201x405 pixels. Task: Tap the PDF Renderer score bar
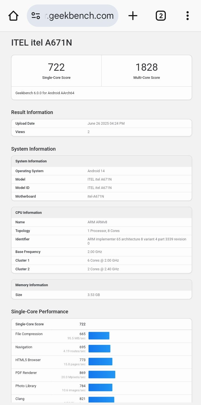pyautogui.click(x=102, y=375)
